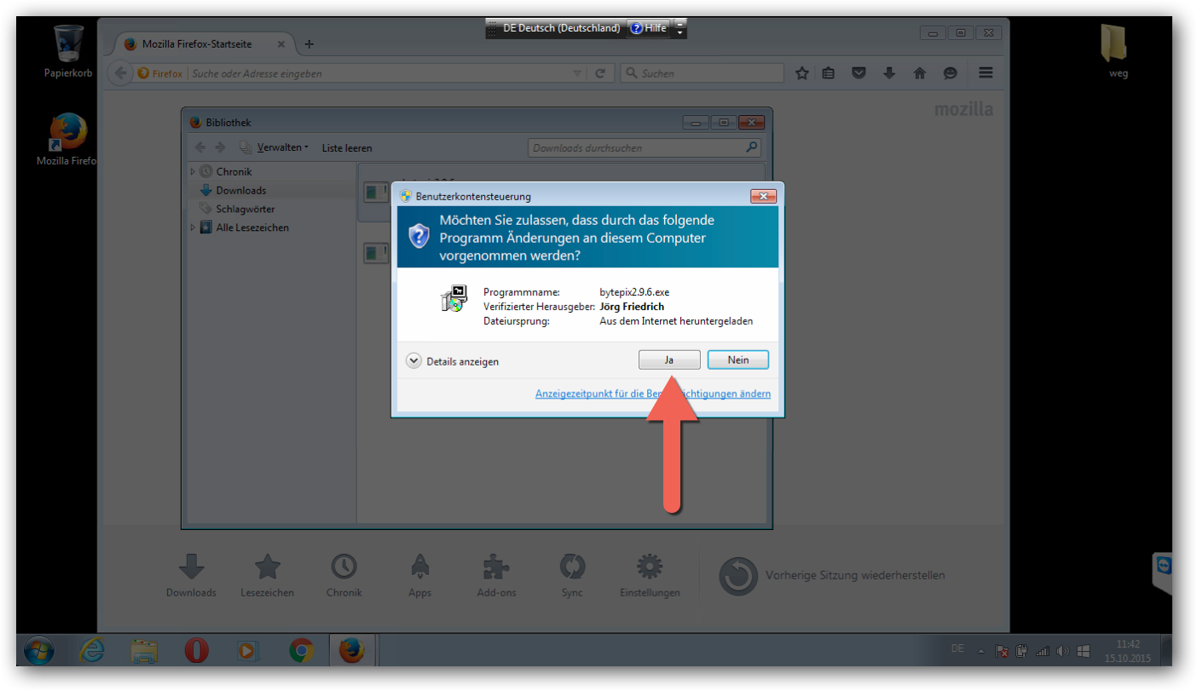The width and height of the screenshot is (1197, 691).
Task: Click Downloads shortcut on Firefox start page
Action: pos(191,575)
